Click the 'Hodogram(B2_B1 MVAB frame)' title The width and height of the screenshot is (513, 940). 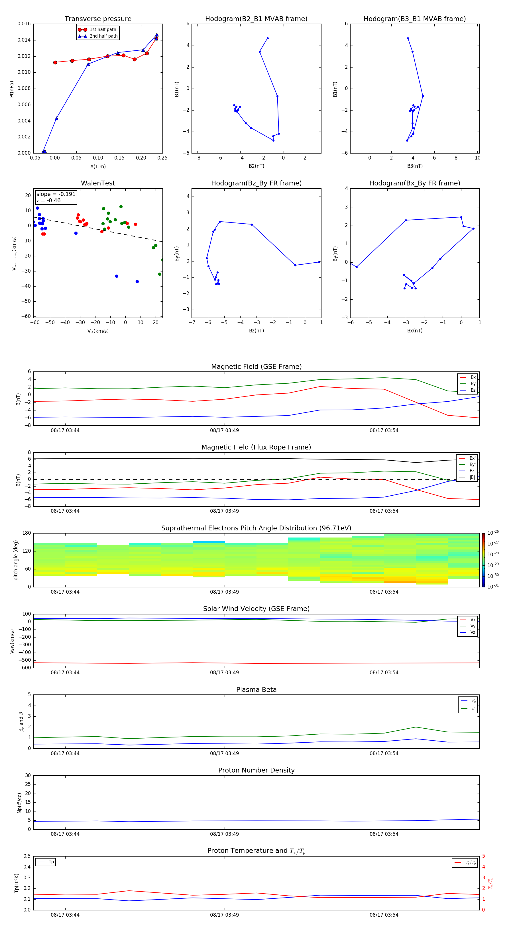[x=256, y=19]
